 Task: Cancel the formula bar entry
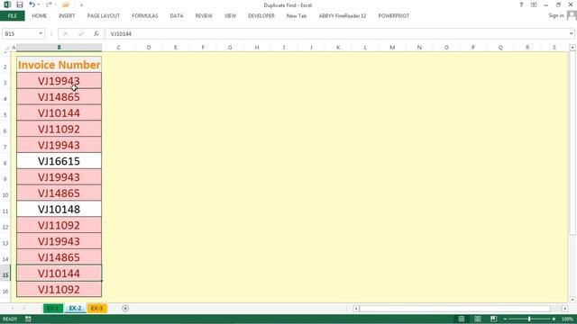66,33
